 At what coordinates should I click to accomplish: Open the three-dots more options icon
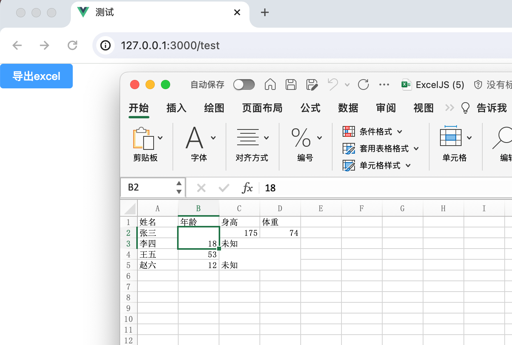[384, 85]
